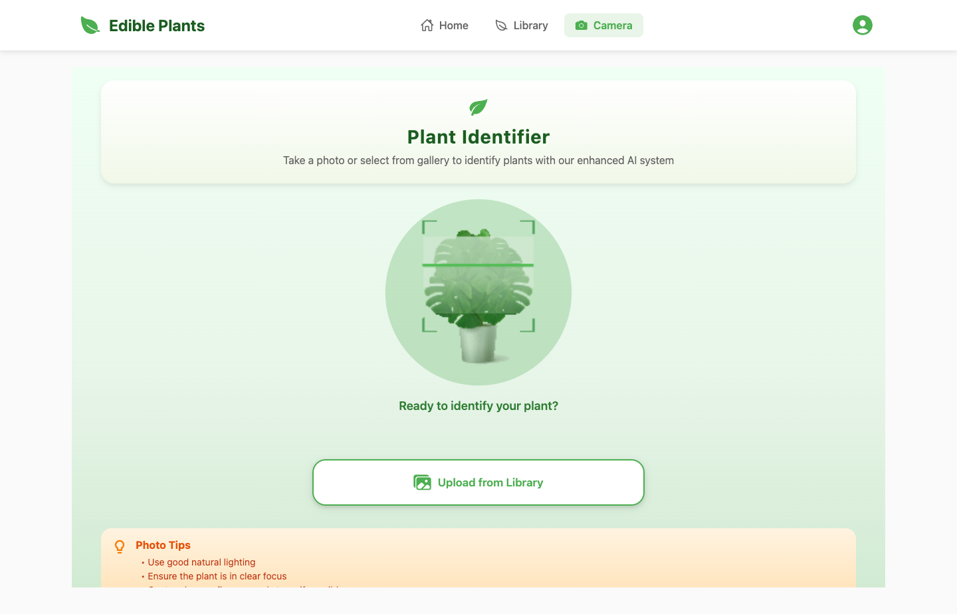Select the Home icon in the navigation bar
Viewport: 957px width, 614px height.
(x=427, y=25)
